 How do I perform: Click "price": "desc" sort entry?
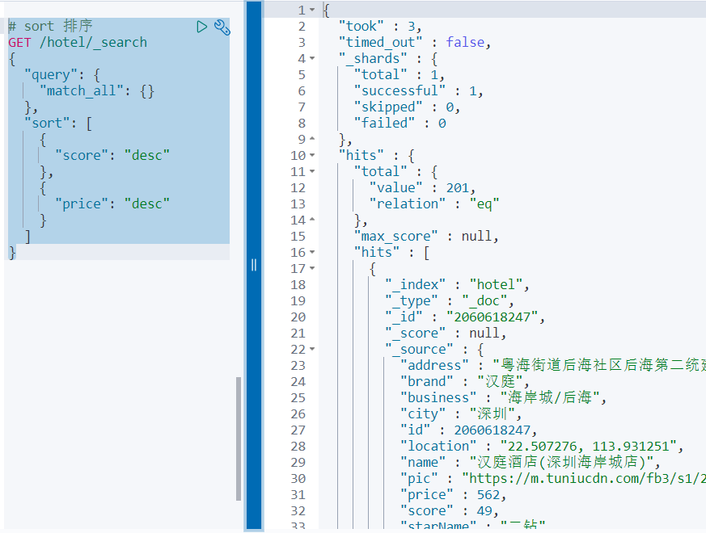112,204
